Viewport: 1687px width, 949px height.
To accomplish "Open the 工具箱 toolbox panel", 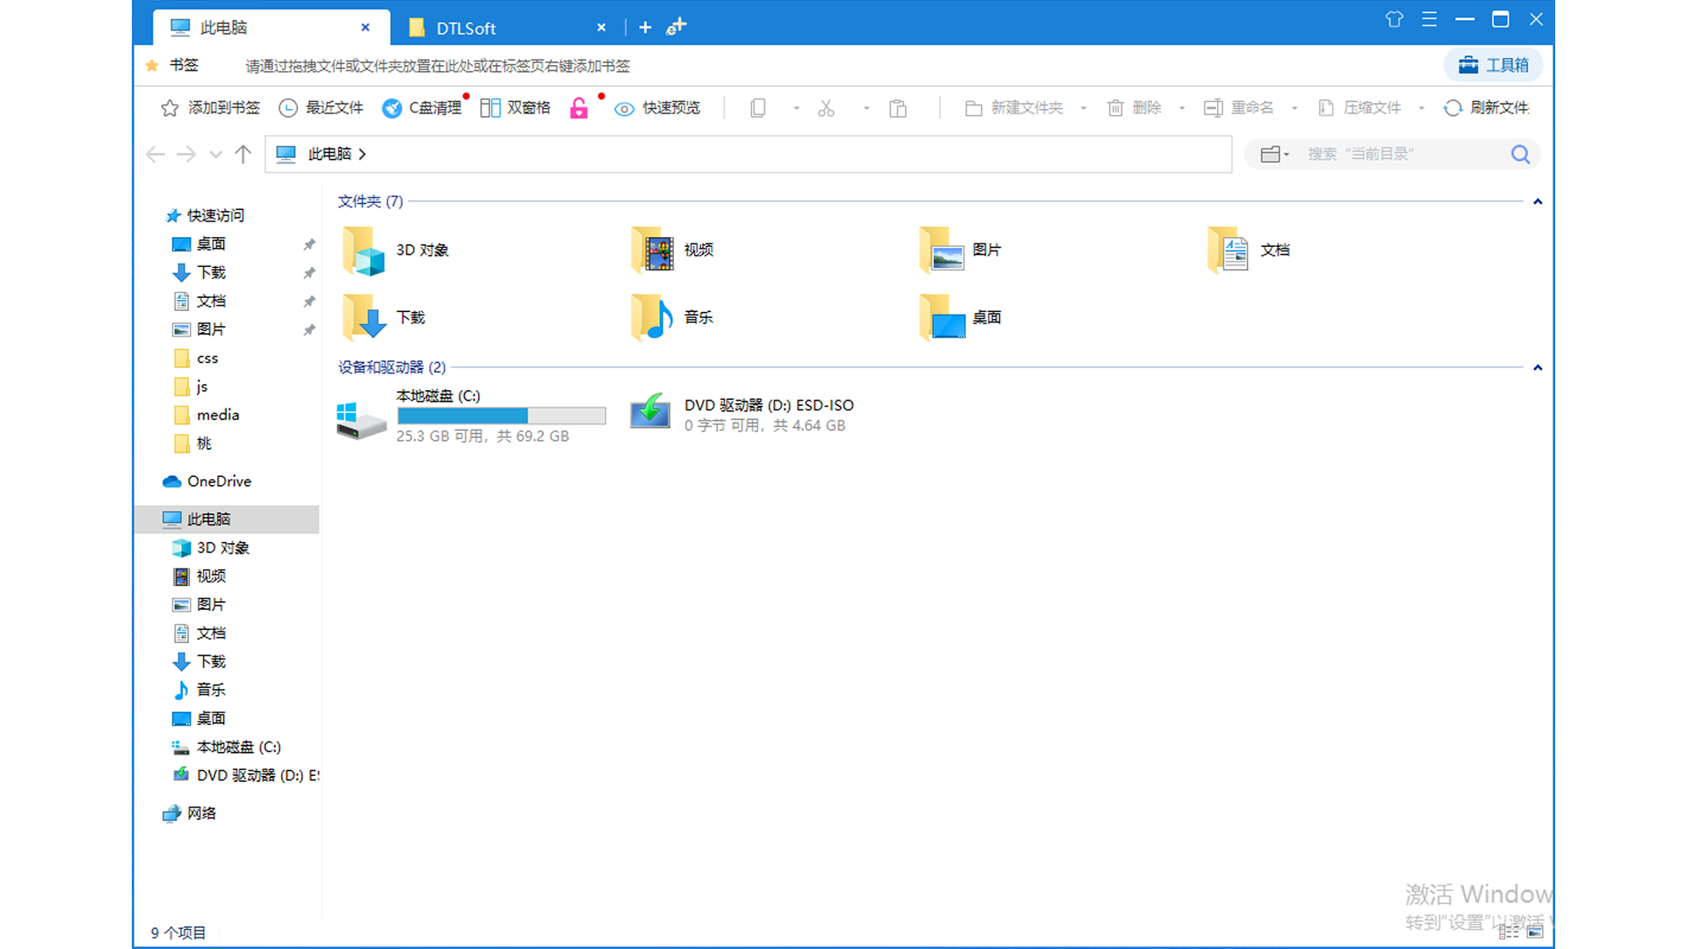I will pyautogui.click(x=1493, y=65).
